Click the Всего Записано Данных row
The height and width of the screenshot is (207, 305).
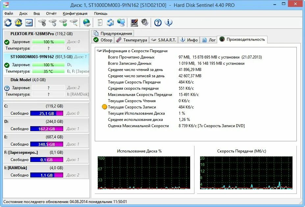pyautogui.click(x=176, y=63)
